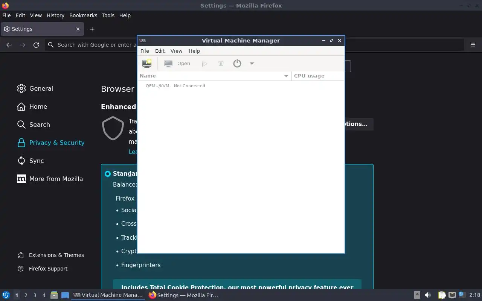The width and height of the screenshot is (482, 301).
Task: Activate Settings — Mozilla Firefox taskbar button
Action: (x=184, y=295)
